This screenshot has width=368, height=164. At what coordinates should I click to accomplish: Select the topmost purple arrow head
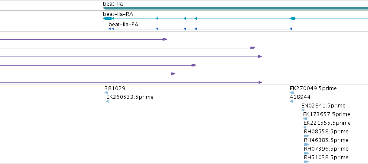point(165,39)
